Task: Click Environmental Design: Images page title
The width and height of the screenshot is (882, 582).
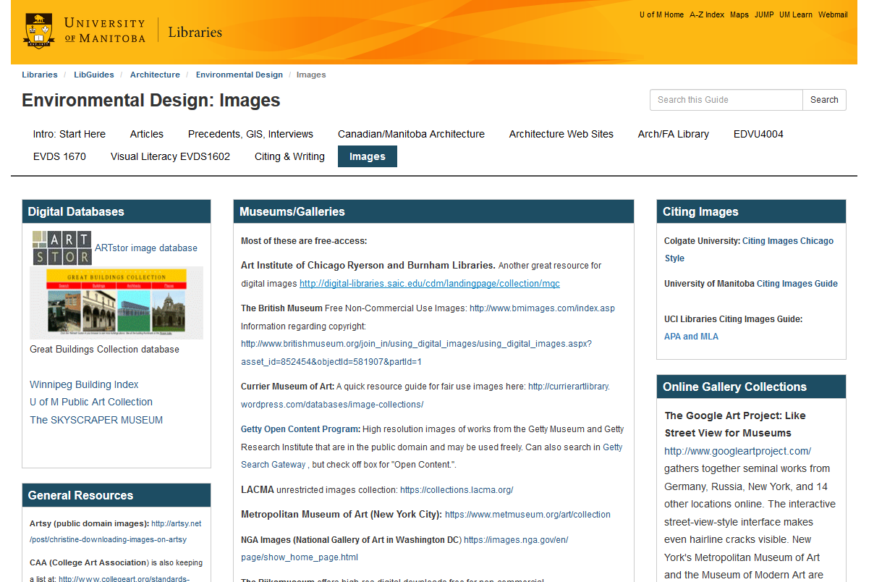Action: 151,100
